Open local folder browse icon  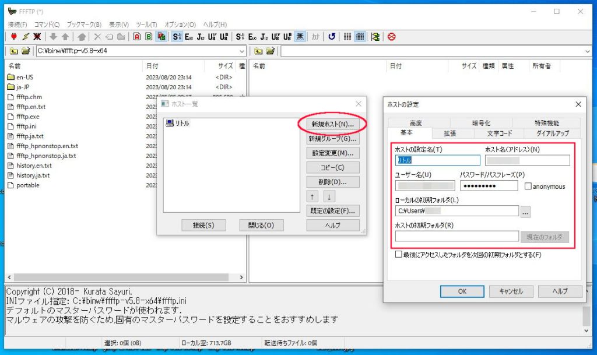coord(26,51)
